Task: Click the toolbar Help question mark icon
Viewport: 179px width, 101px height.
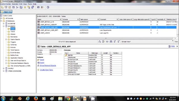Action: pyautogui.click(x=48, y=7)
